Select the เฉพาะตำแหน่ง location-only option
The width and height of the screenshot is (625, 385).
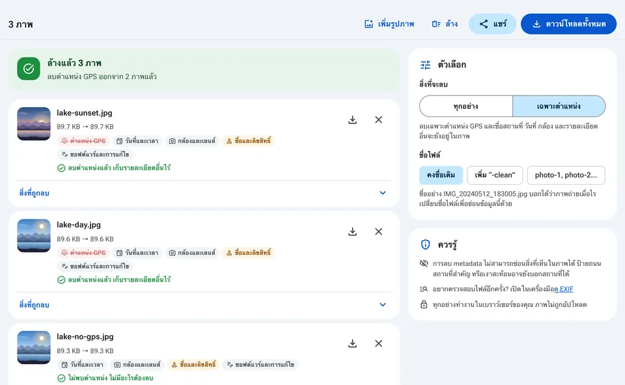click(559, 106)
